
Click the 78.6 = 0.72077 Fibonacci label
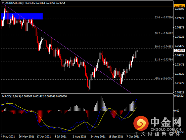tap(164, 78)
